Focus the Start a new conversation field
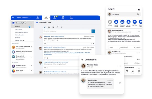This screenshot has width=152, height=99. [67, 31]
